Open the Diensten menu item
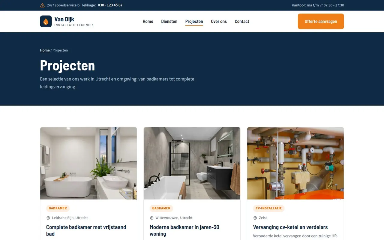The image size is (384, 240). 169,21
